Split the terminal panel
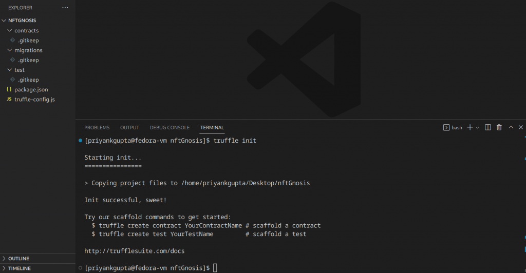Viewport: 526px width, 273px height. pyautogui.click(x=488, y=127)
